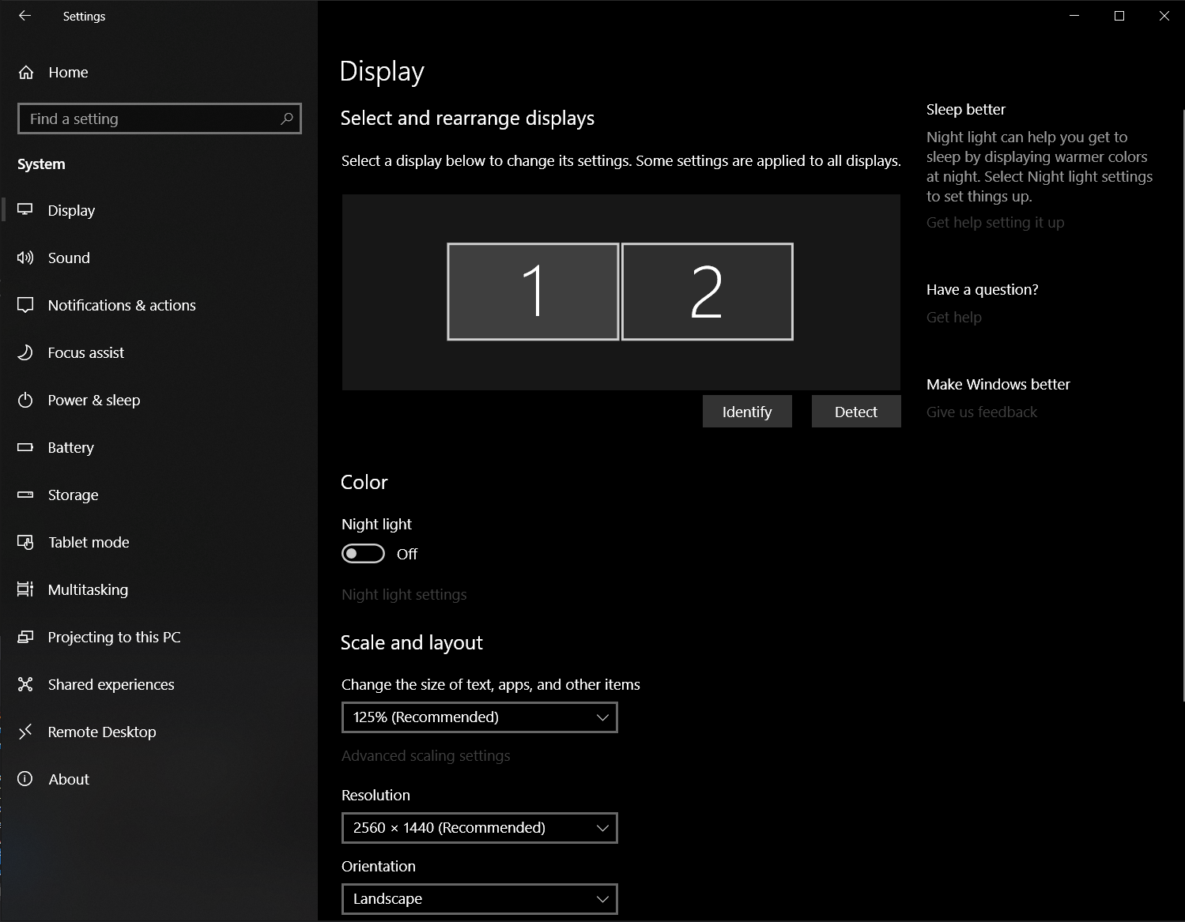The image size is (1185, 922).
Task: Click the Projecting to this PC icon
Action: point(25,637)
